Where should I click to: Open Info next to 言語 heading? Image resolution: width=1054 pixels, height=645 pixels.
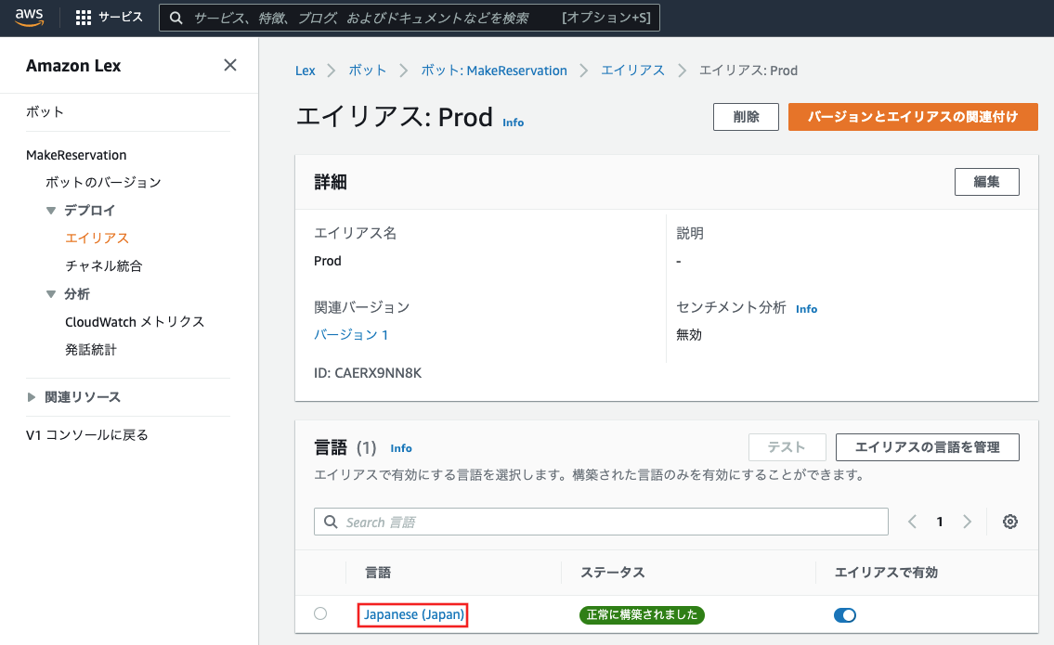pos(401,448)
